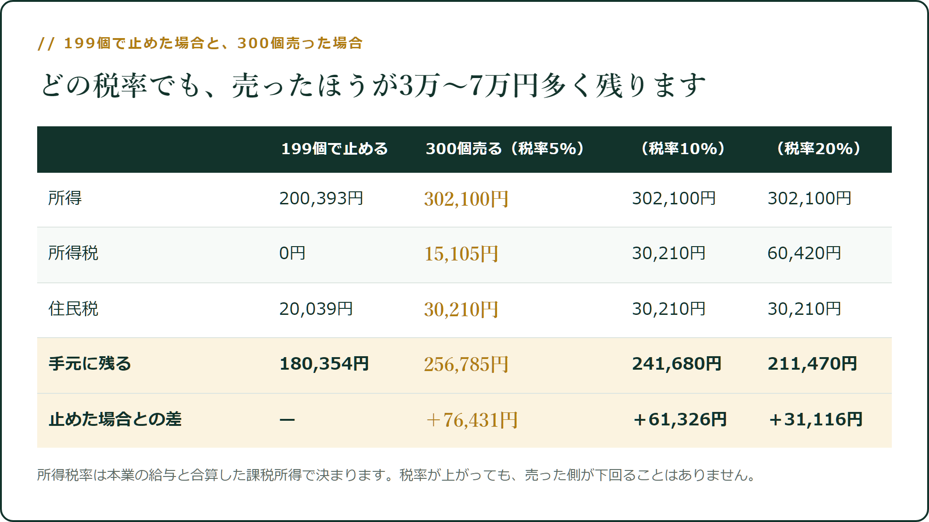The width and height of the screenshot is (929, 522).
Task: Select 住民税 '30,210円' under 税率20%
Action: 805,309
